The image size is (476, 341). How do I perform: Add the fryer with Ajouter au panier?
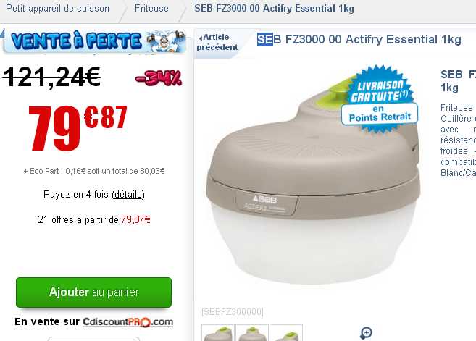pyautogui.click(x=93, y=292)
